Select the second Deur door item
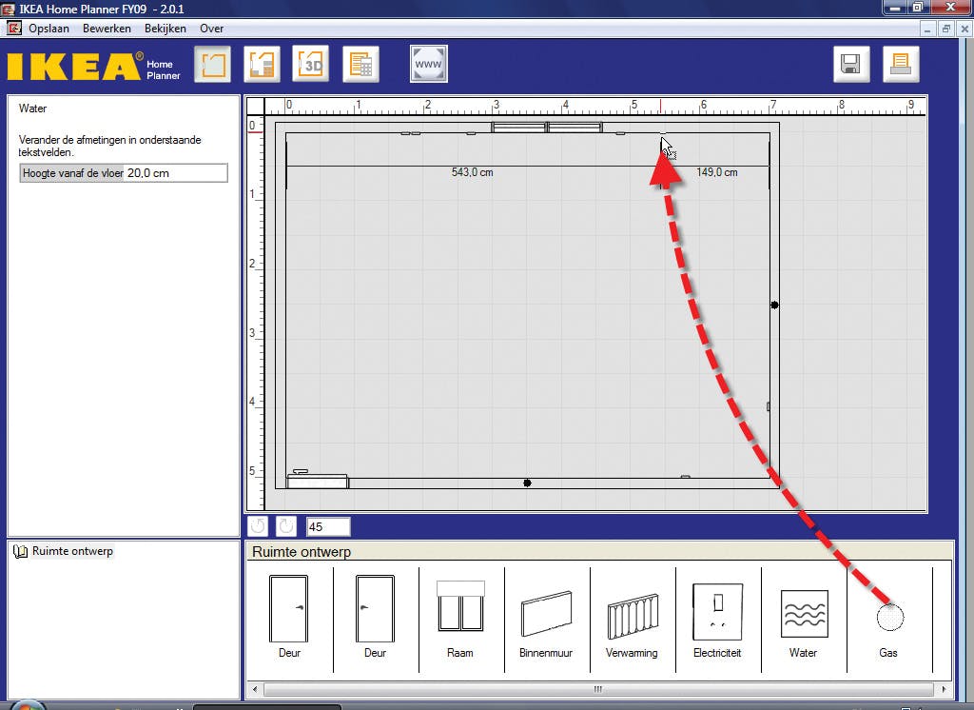This screenshot has height=710, width=974. 375,616
